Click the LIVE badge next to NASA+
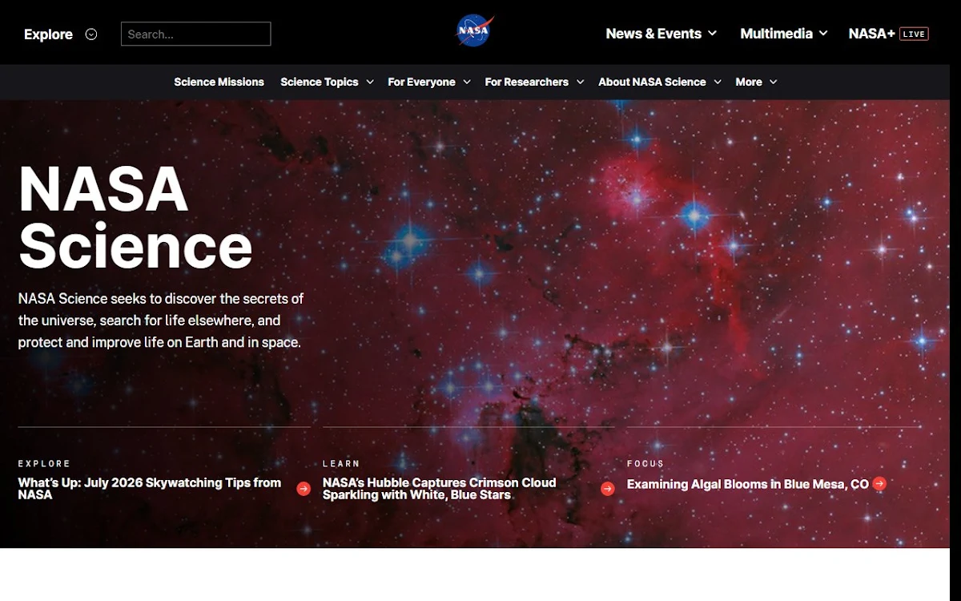This screenshot has height=601, width=961. click(914, 34)
